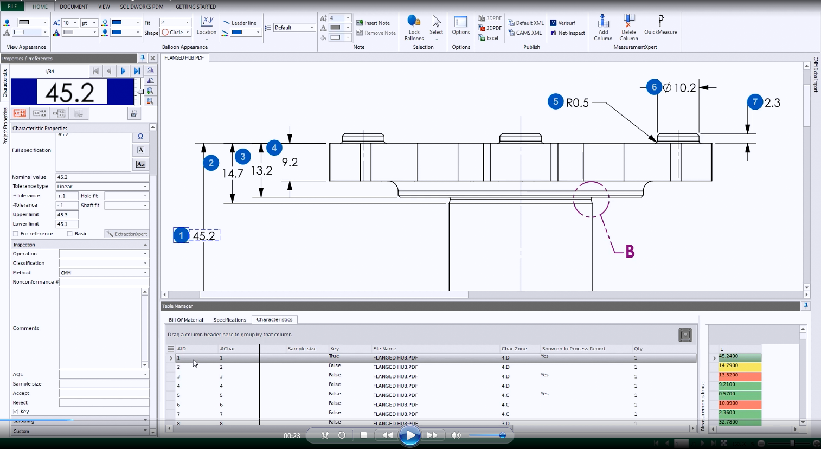Click the ExtractionXpert button

[126, 234]
